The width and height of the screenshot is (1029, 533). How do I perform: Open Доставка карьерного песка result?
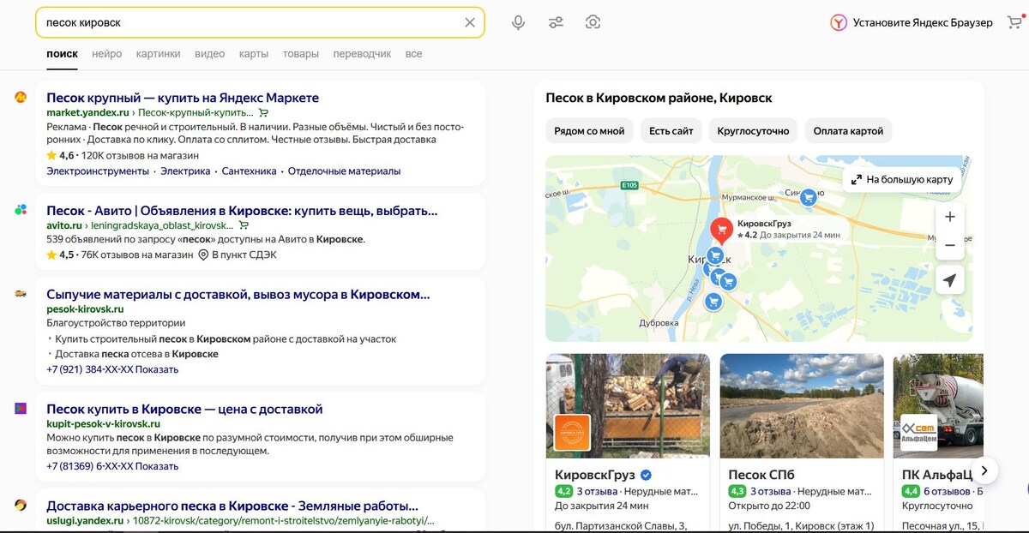(232, 506)
